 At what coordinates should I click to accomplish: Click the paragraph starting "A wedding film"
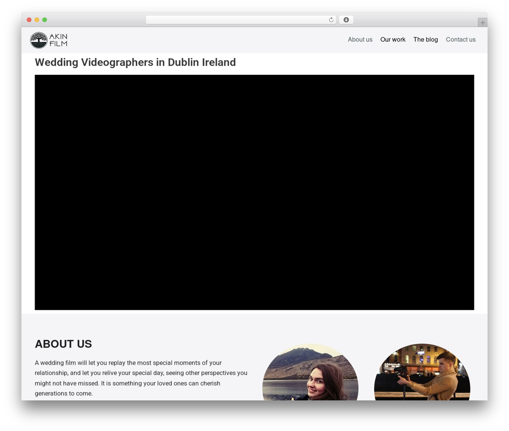(x=141, y=378)
